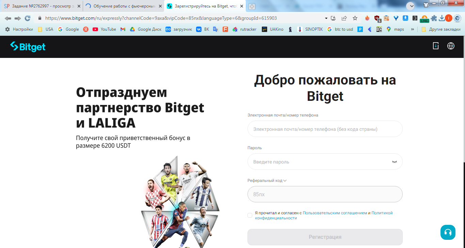This screenshot has height=248, width=465.
Task: Open the загрузчик bookmark
Action: (179, 29)
